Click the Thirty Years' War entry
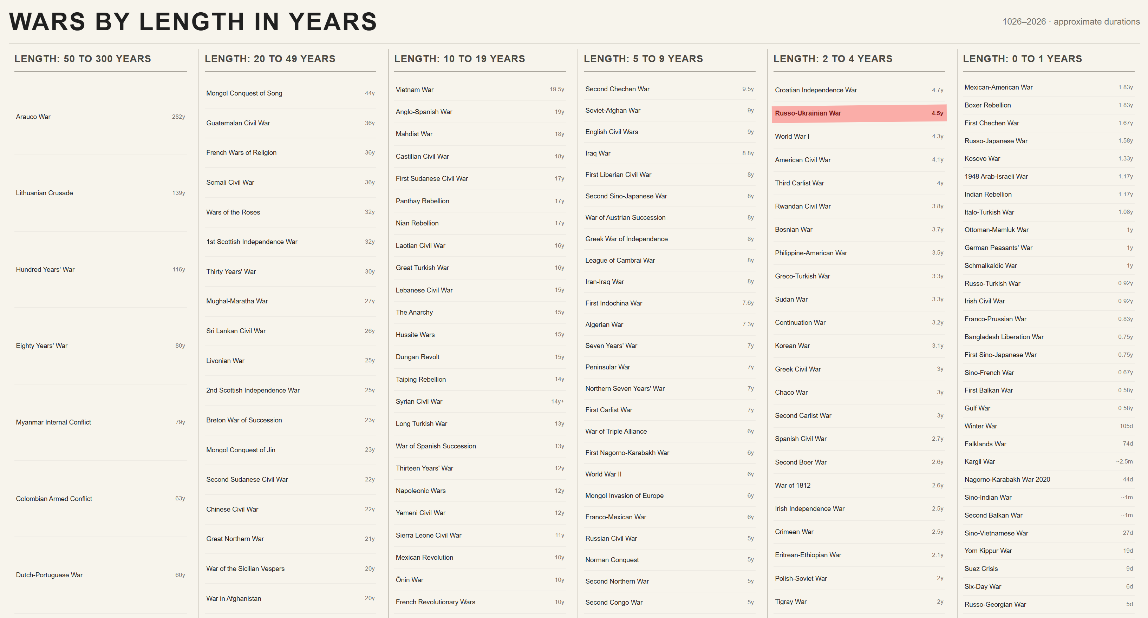The image size is (1148, 618). coord(290,271)
